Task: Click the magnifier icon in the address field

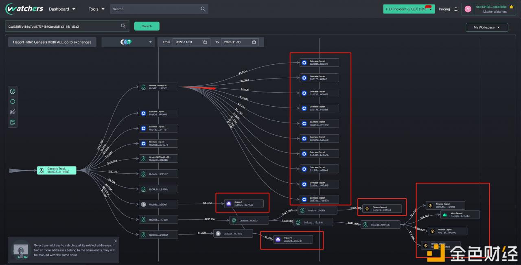Action: [123, 26]
